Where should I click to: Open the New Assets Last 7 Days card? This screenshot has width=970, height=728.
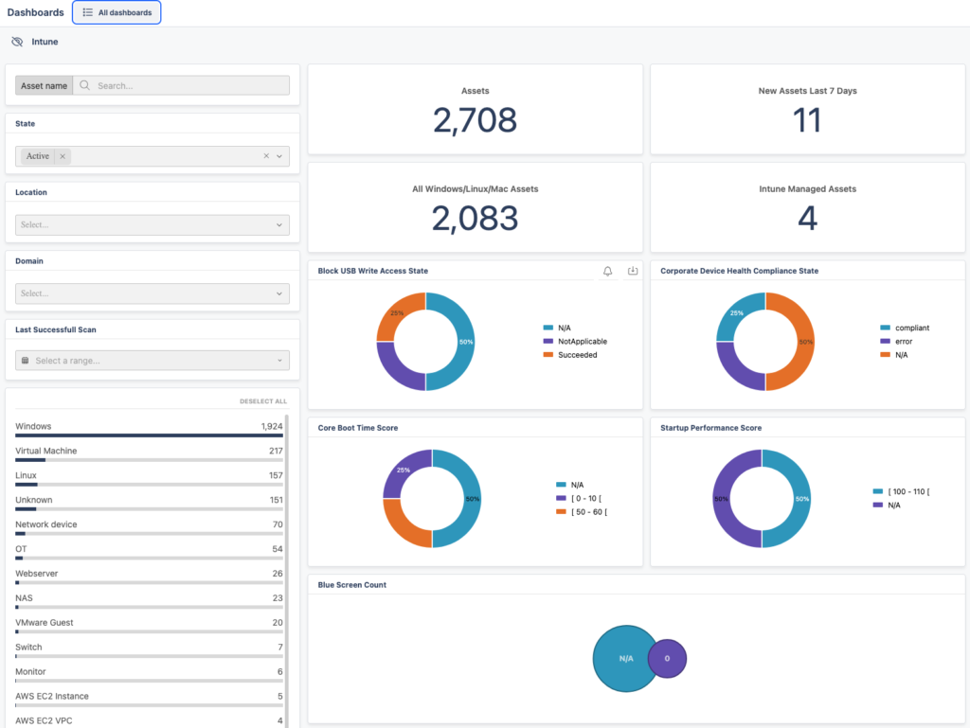[807, 110]
